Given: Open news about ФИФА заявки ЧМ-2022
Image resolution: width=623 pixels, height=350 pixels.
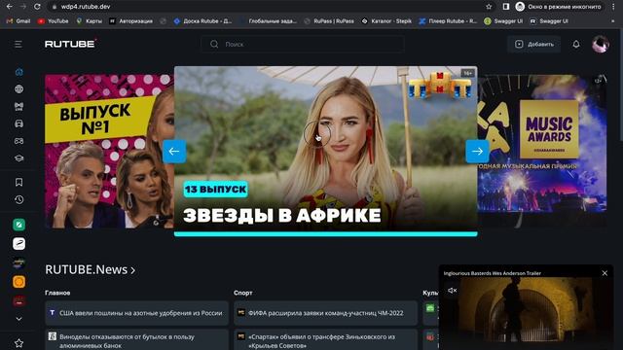Looking at the screenshot, I should [x=326, y=313].
